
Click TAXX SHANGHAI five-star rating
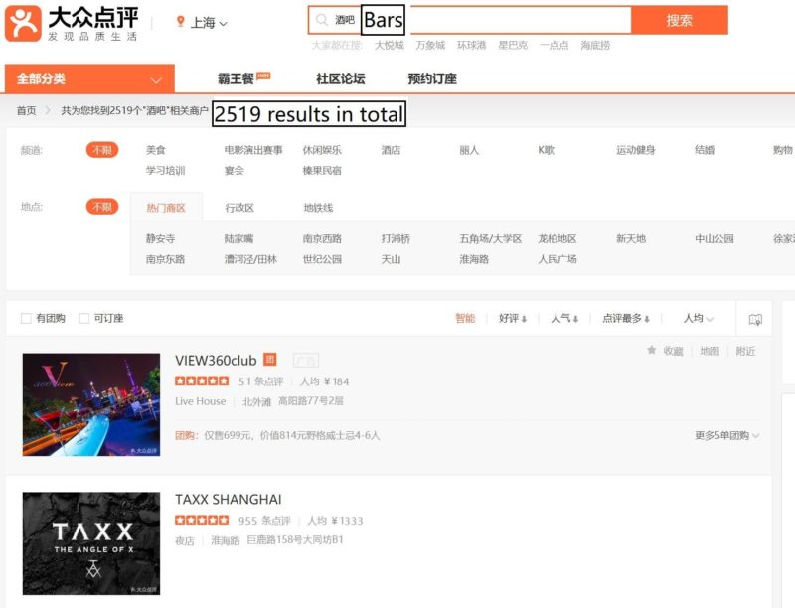point(202,520)
